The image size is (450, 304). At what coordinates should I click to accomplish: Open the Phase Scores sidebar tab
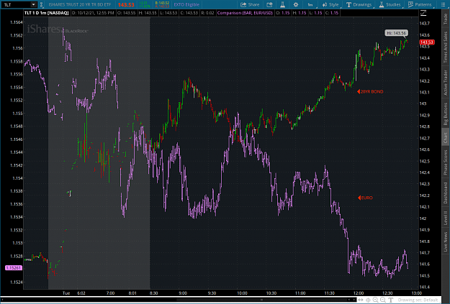pos(446,162)
